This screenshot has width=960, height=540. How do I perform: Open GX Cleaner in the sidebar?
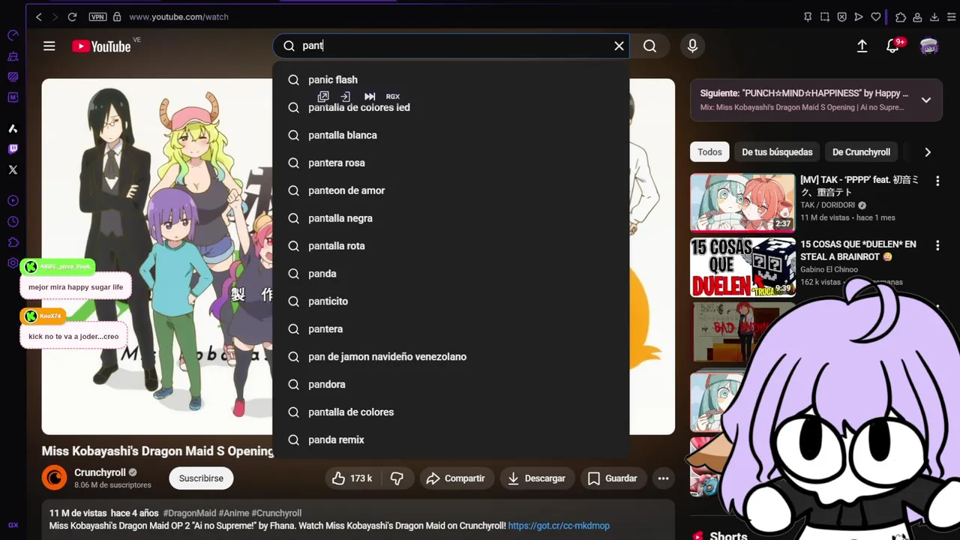[x=13, y=56]
